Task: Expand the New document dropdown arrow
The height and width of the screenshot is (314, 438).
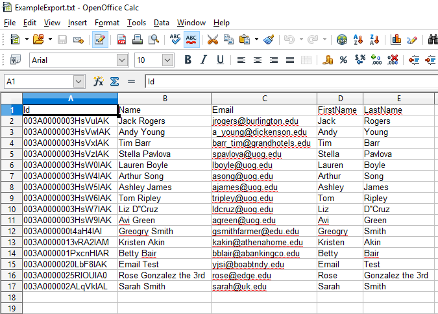Action: [x=27, y=40]
